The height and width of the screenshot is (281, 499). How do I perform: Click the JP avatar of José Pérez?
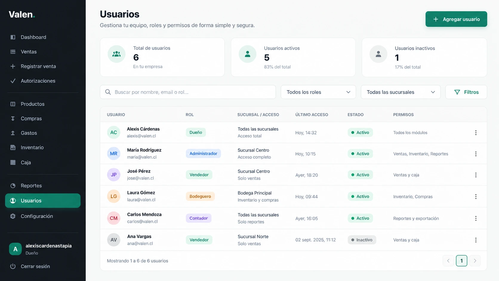[114, 175]
